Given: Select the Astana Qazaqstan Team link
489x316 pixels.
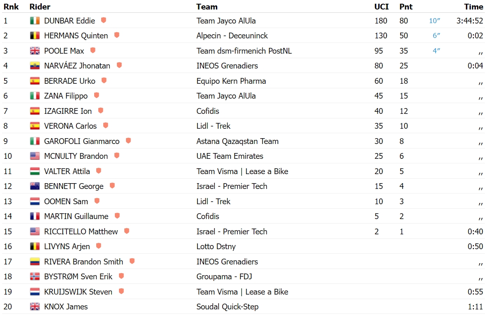Looking at the screenshot, I should (x=237, y=141).
